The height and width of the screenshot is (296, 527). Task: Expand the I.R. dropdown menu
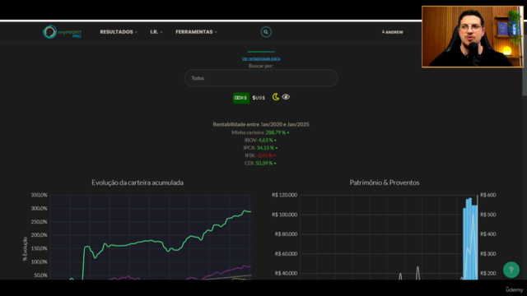[x=156, y=32]
